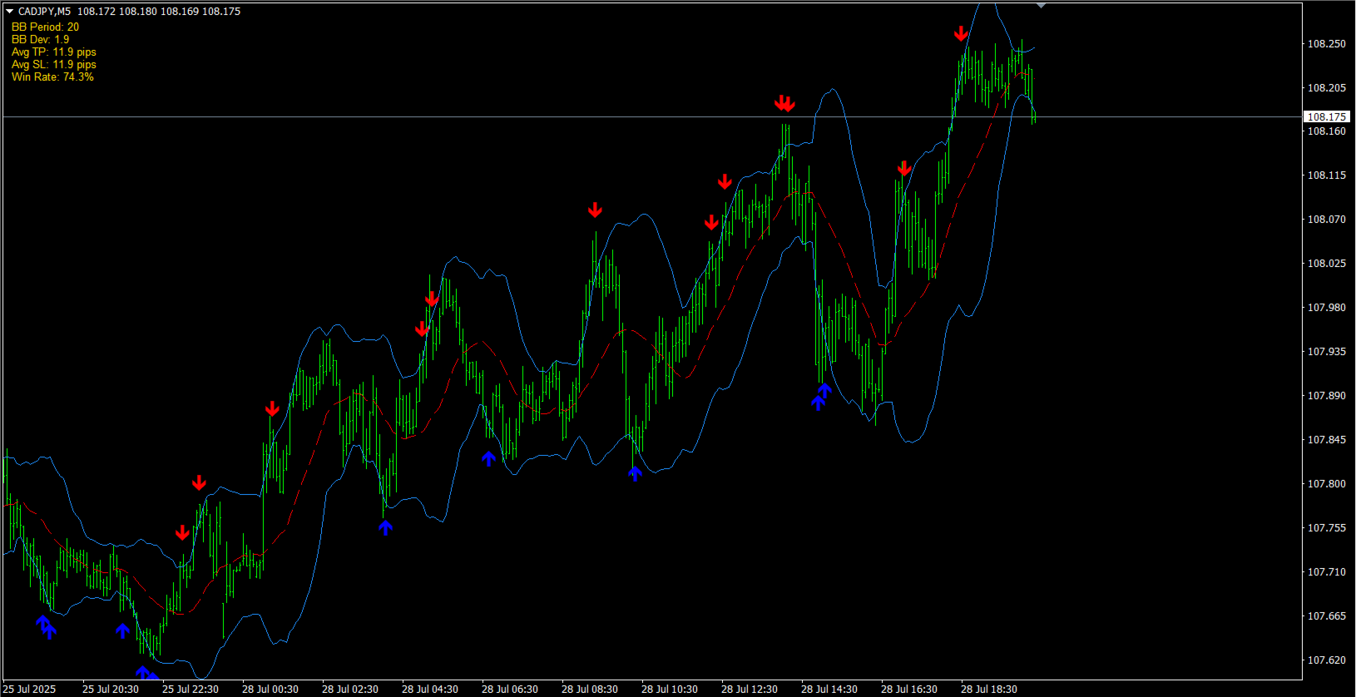Click the 108.070 price scale label
This screenshot has width=1356, height=697.
pyautogui.click(x=1326, y=220)
